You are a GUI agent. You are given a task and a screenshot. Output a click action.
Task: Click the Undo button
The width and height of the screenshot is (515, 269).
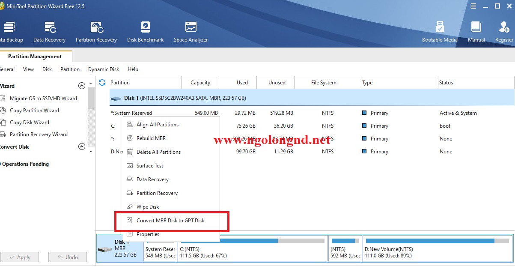click(68, 257)
